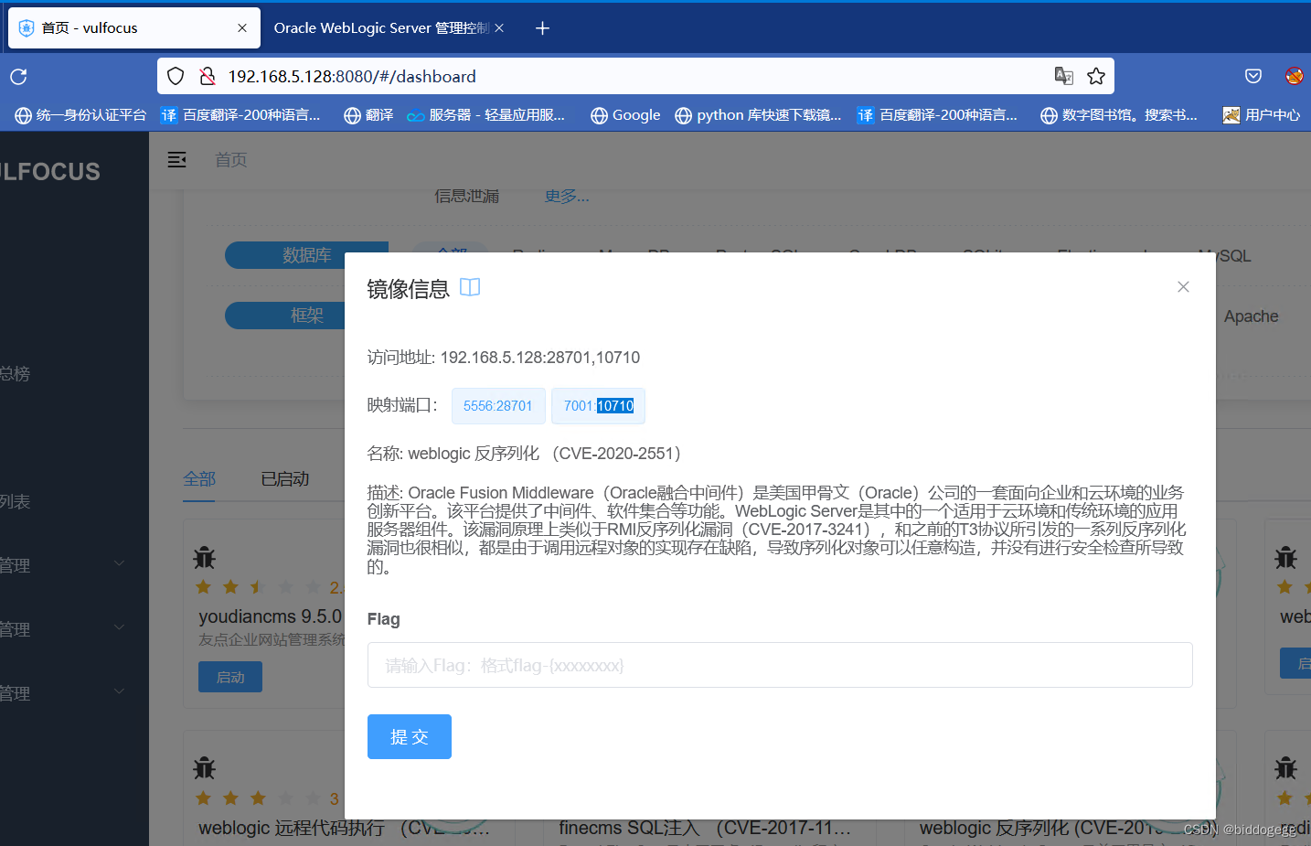
Task: Open 统一身份认证平台 bookmark
Action: coord(80,115)
